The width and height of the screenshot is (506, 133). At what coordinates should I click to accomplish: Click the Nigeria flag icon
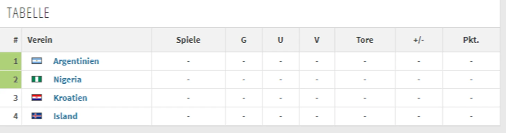37,79
